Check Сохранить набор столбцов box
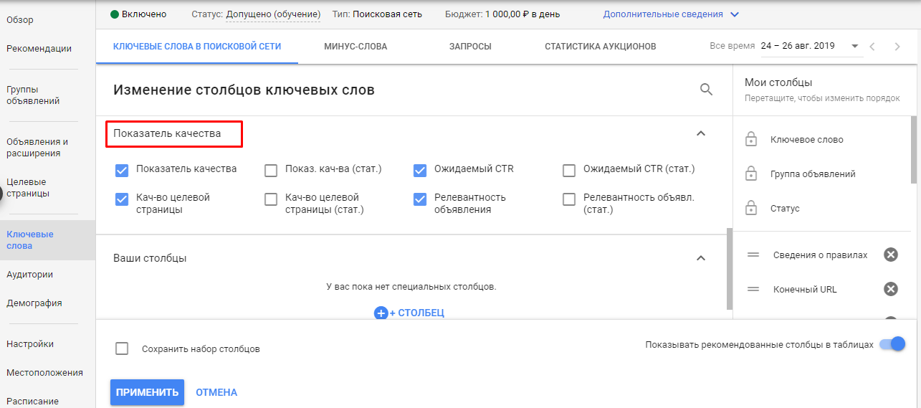Image resolution: width=921 pixels, height=408 pixels. [x=122, y=348]
